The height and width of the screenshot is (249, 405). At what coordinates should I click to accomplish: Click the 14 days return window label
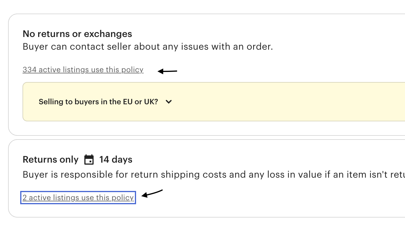[x=116, y=159]
